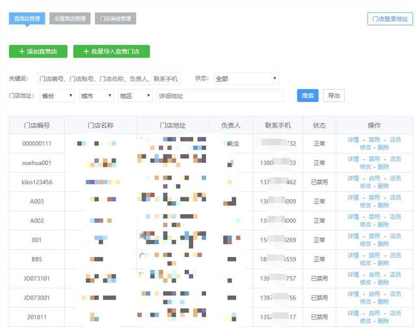The width and height of the screenshot is (416, 329).
Task: Click the 门店地址 column header
Action: (x=173, y=125)
